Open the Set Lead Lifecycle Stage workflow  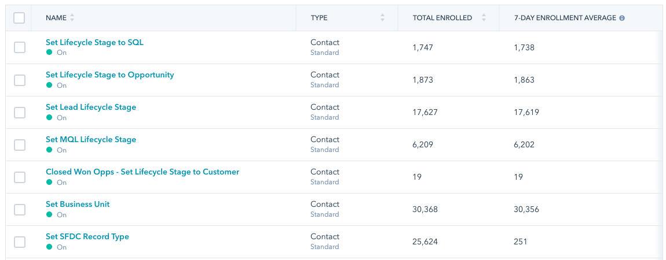(x=91, y=107)
